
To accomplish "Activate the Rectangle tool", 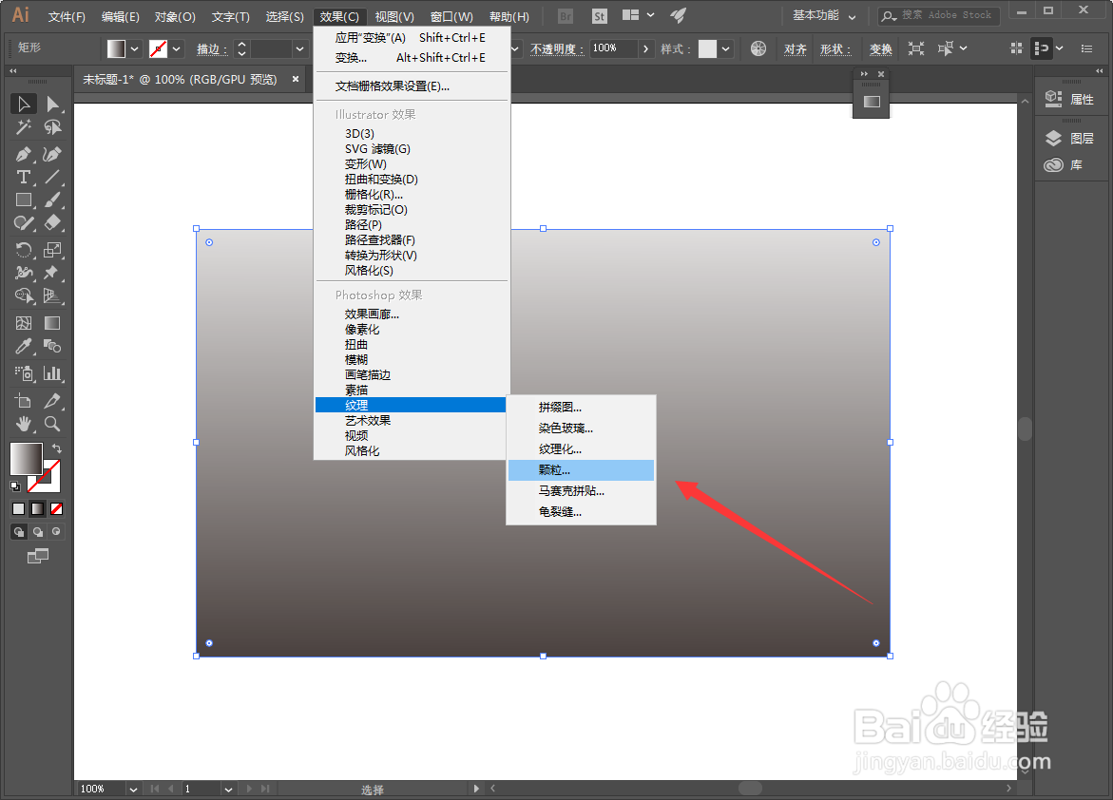I will [x=24, y=200].
